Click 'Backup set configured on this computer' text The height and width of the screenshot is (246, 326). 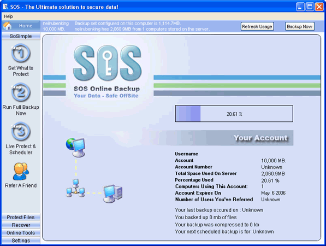click(x=128, y=24)
